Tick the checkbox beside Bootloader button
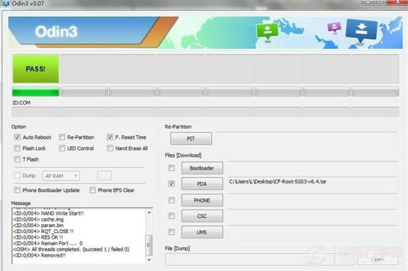408x271 pixels. point(171,168)
